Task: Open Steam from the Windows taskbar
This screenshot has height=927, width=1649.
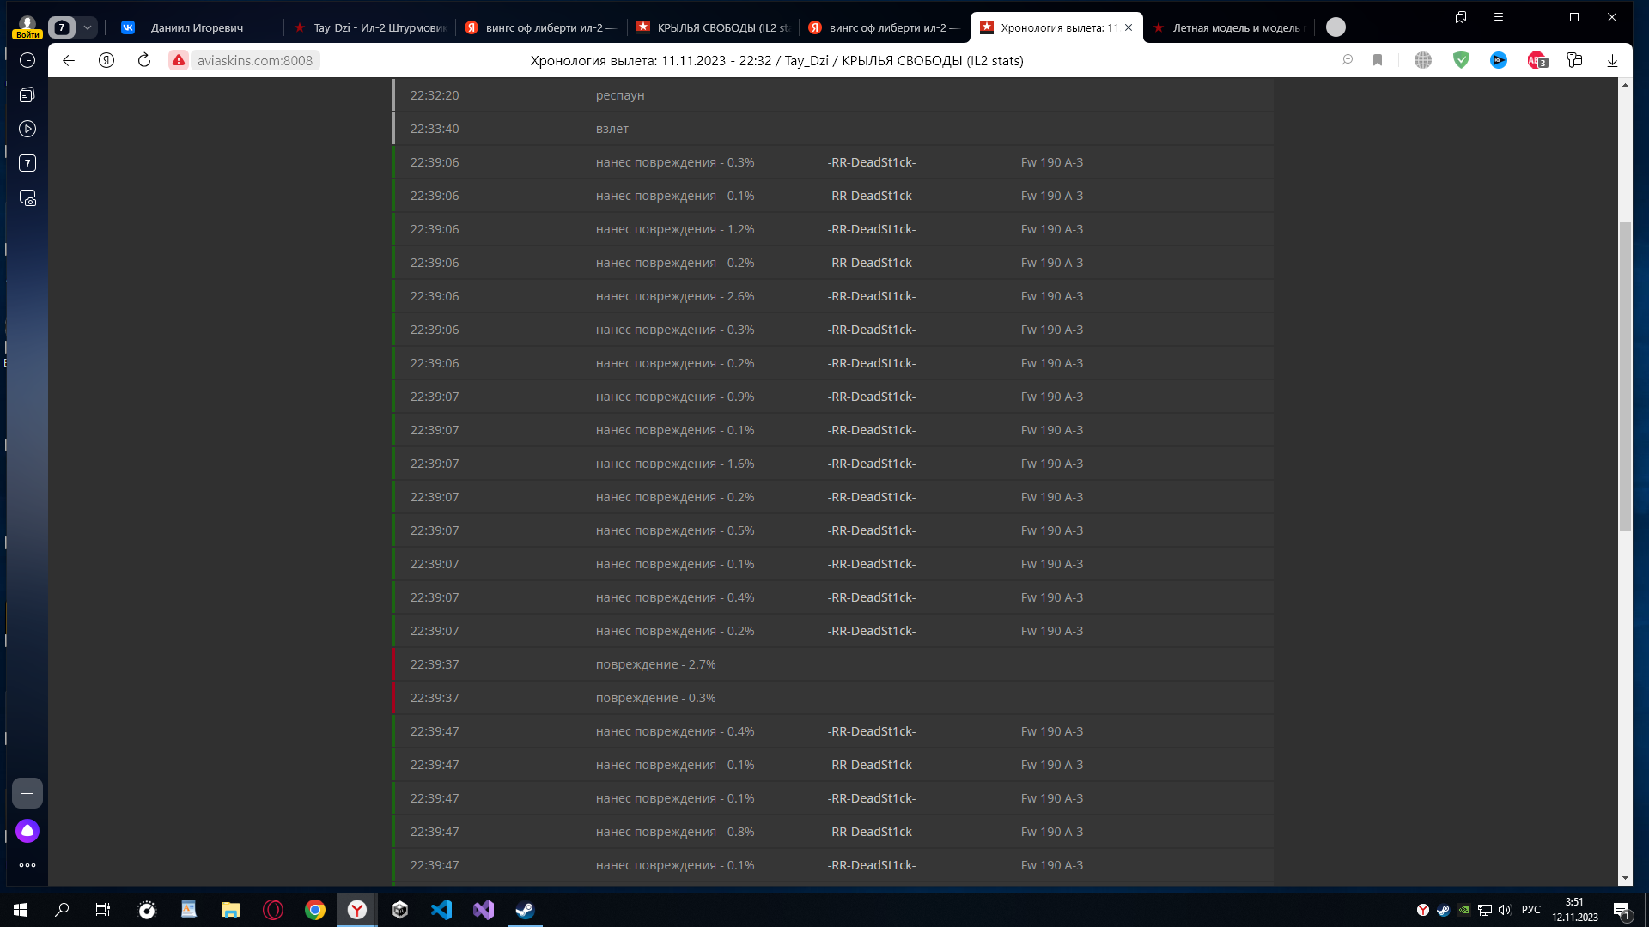Action: coord(525,910)
